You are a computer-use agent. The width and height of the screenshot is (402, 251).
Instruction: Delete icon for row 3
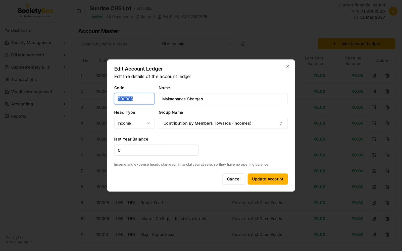click(387, 107)
